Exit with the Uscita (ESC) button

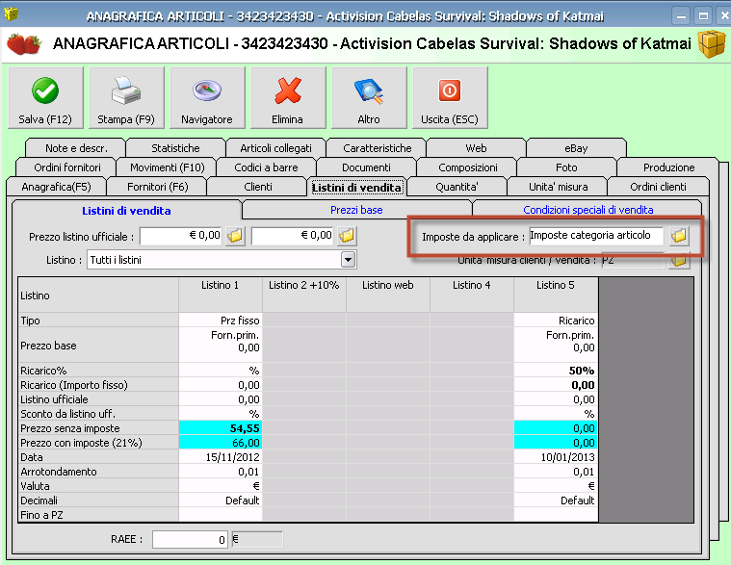[x=449, y=100]
